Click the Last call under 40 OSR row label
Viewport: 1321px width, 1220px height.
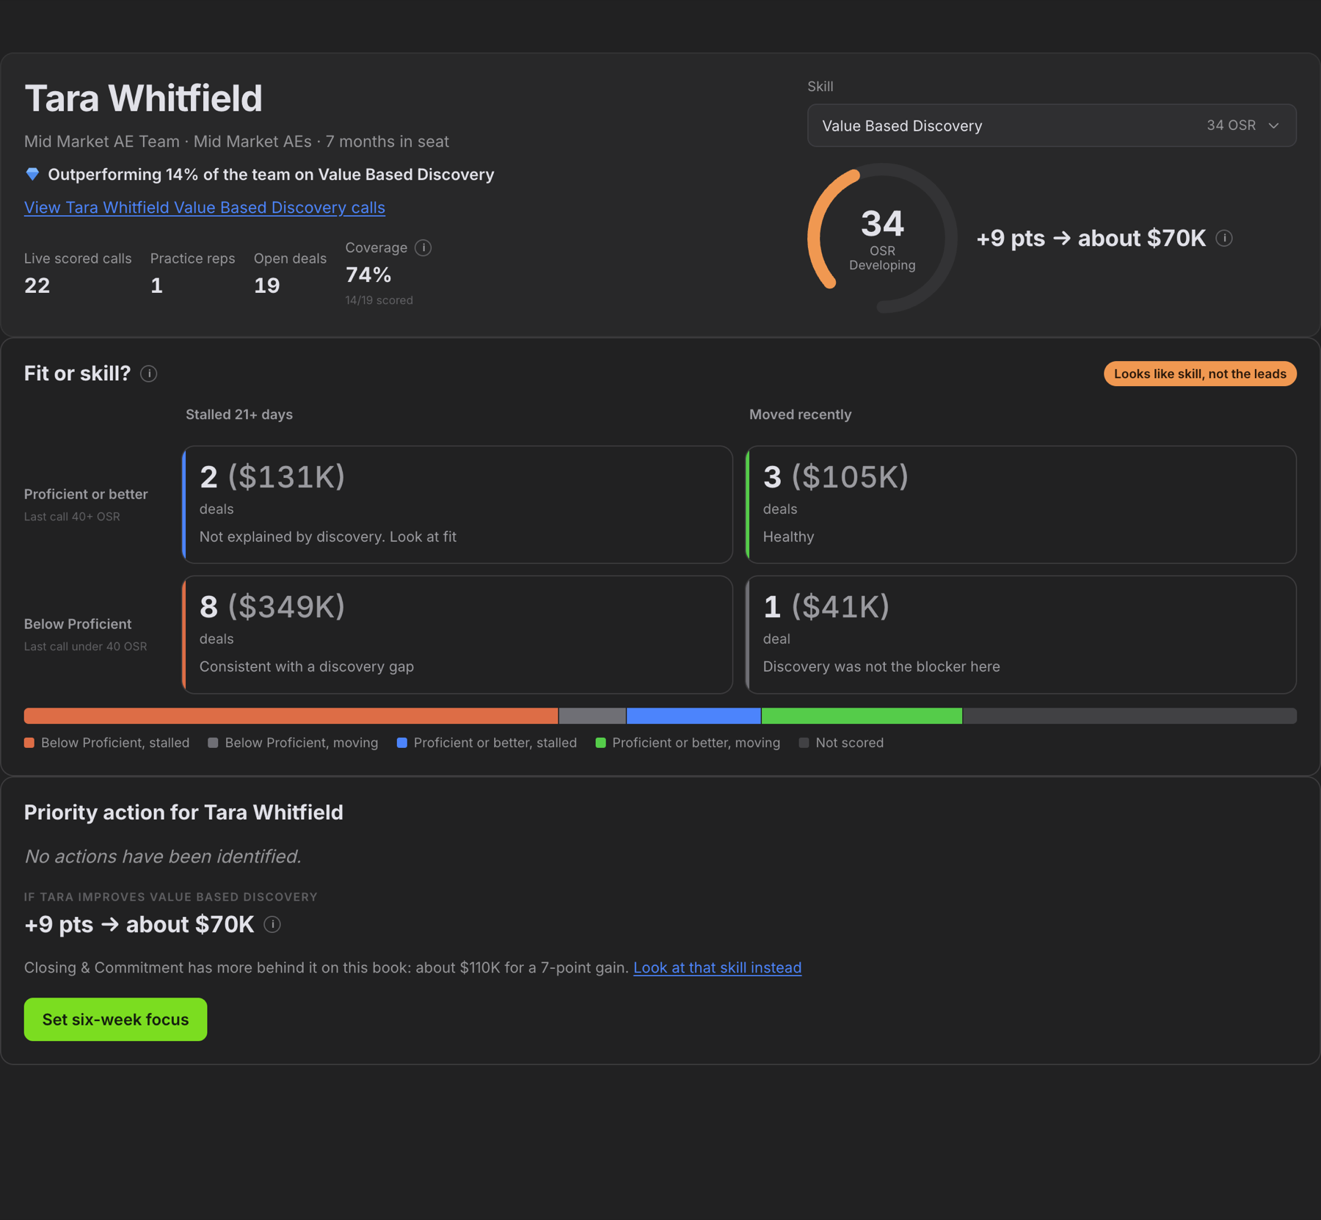86,647
